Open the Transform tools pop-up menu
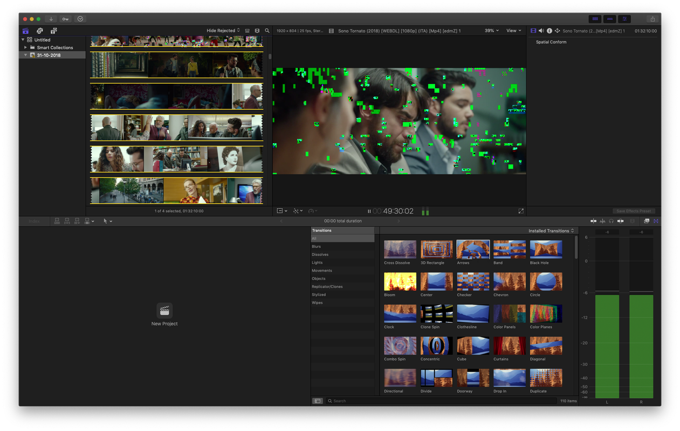 [282, 211]
